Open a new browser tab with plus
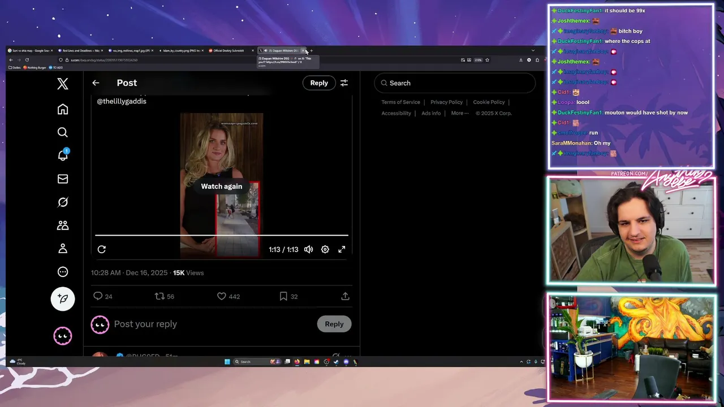Viewport: 724px width, 407px height. [311, 50]
